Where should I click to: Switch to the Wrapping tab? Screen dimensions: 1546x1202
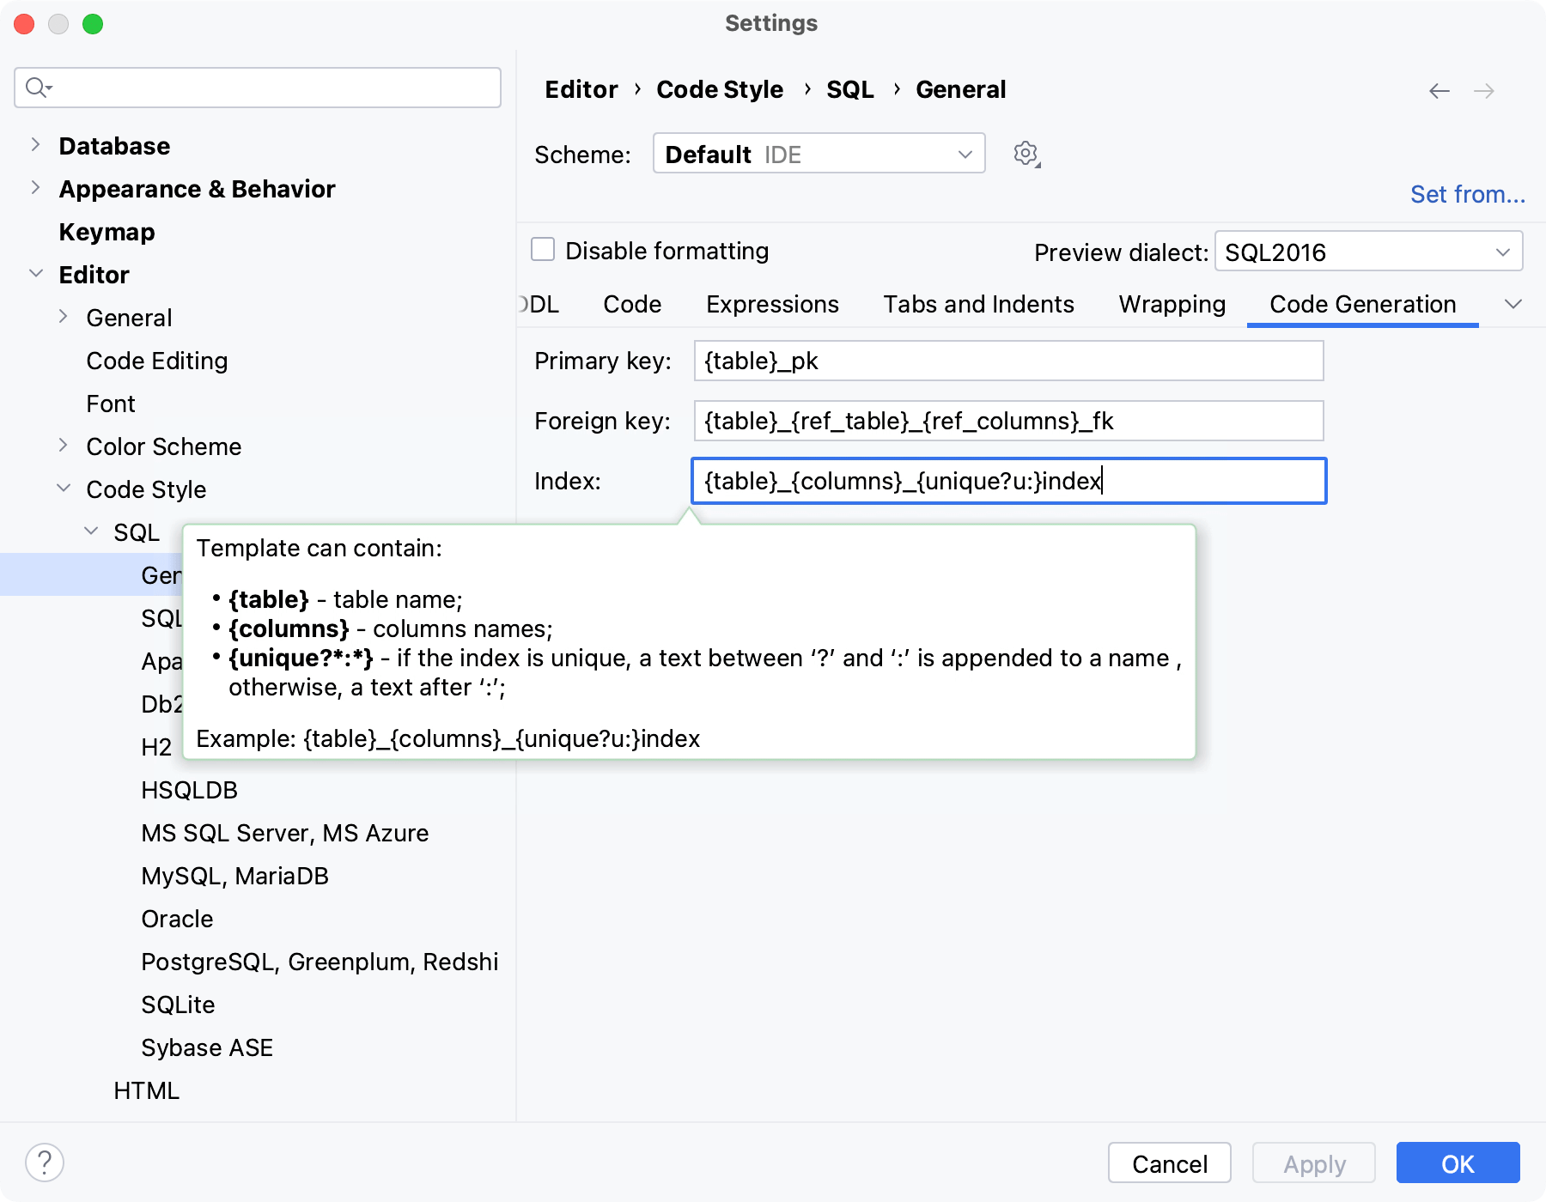[1171, 304]
